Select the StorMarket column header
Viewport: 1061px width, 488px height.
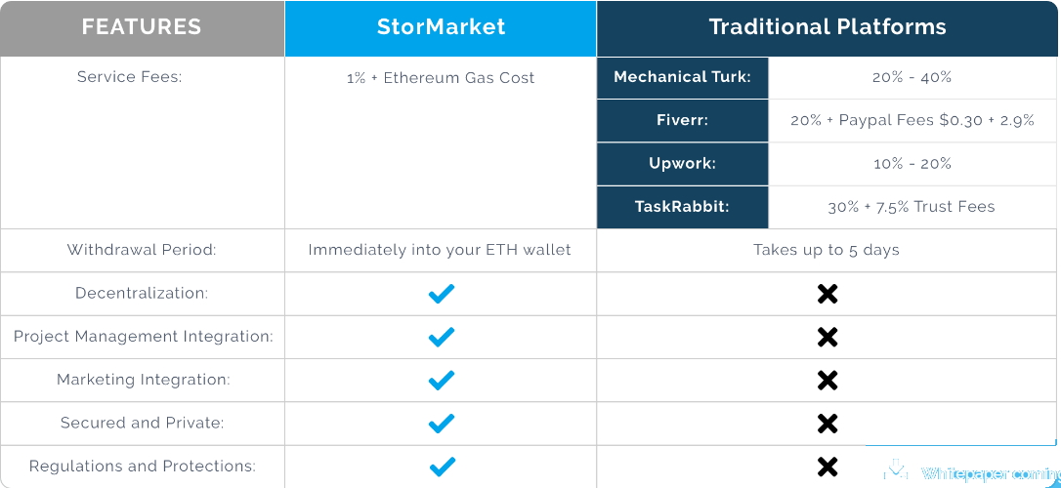441,28
